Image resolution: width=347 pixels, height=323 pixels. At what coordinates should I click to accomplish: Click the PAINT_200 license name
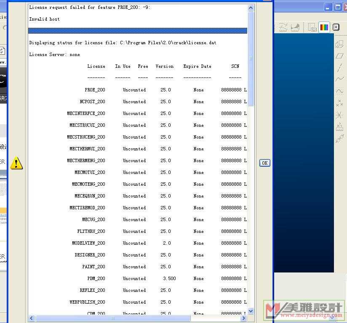(x=93, y=267)
